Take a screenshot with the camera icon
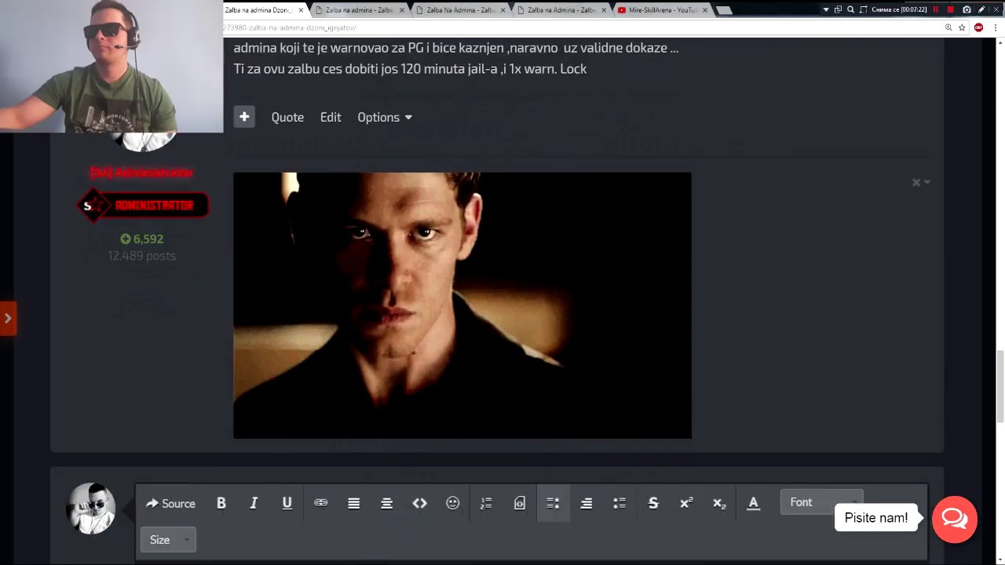 967,9
